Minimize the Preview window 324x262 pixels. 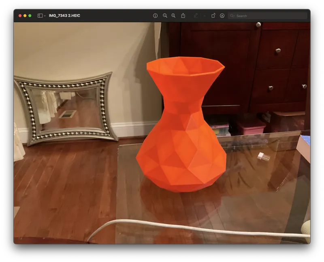point(25,16)
